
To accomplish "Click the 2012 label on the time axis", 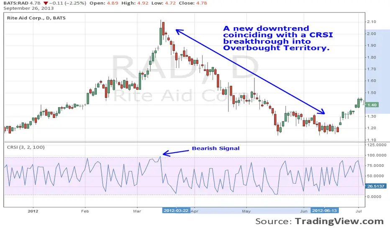I will coord(33,211).
